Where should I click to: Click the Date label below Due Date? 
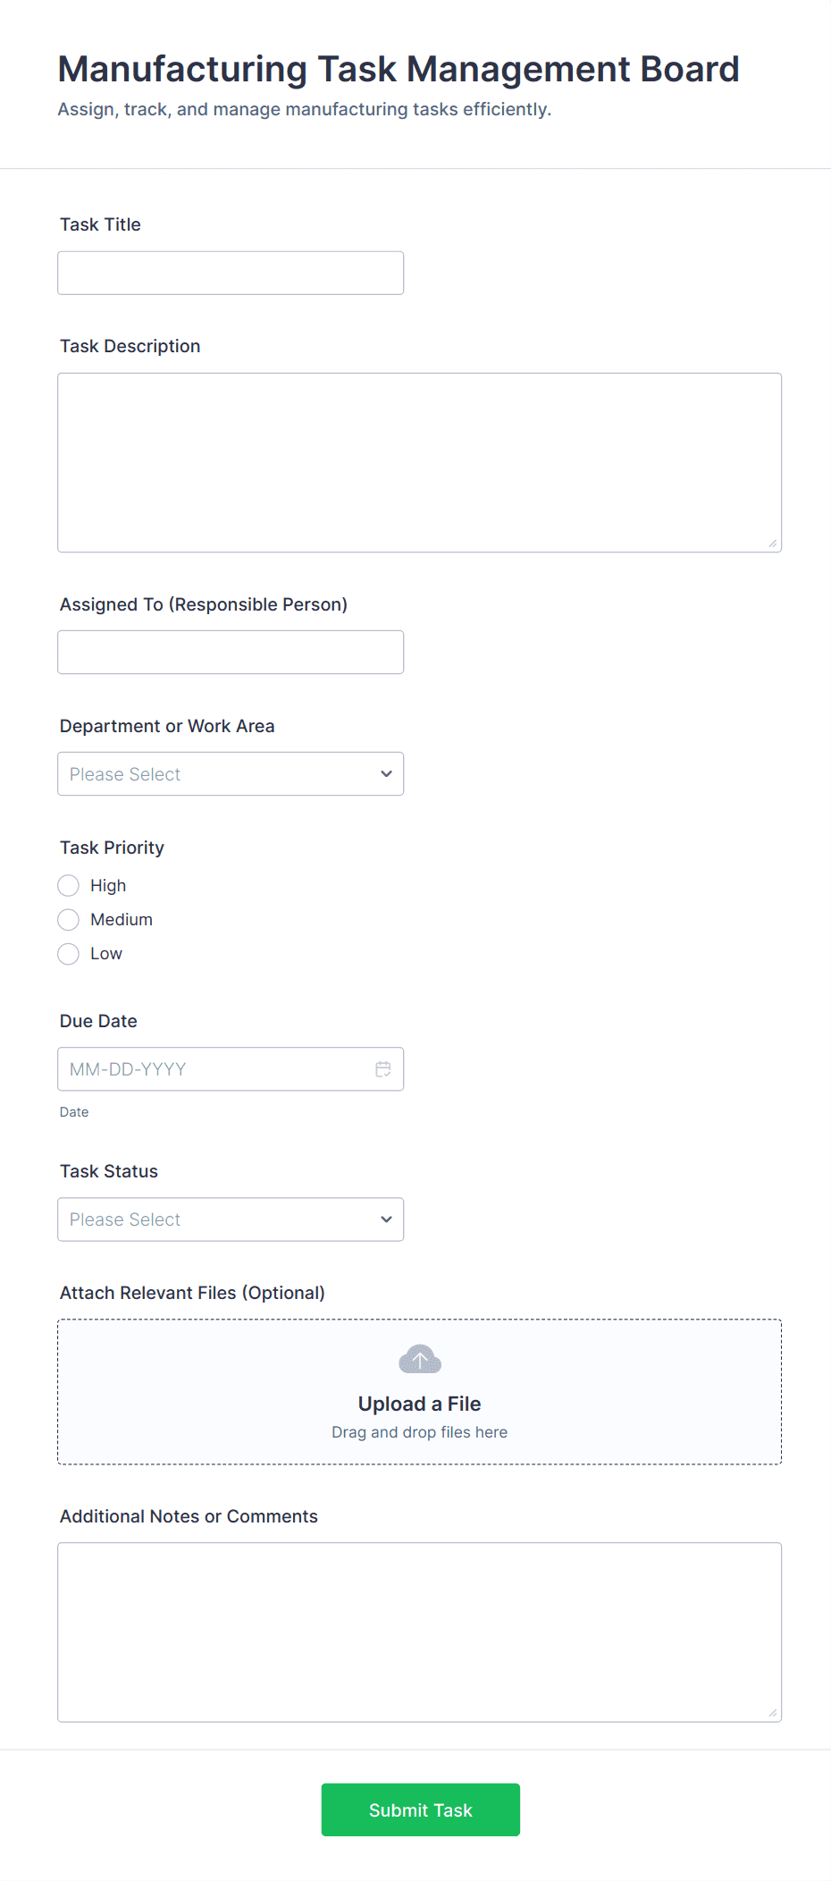coord(73,1111)
